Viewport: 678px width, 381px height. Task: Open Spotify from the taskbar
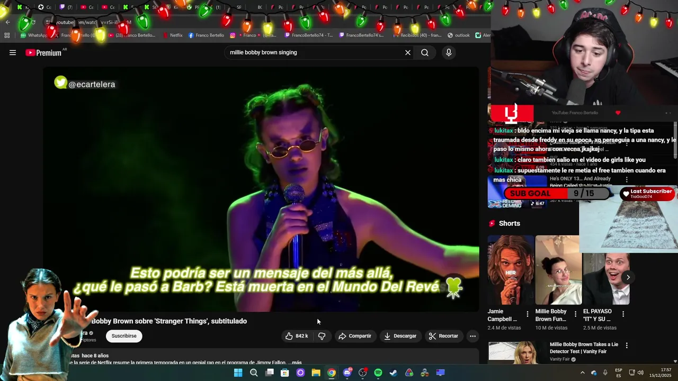click(x=378, y=373)
